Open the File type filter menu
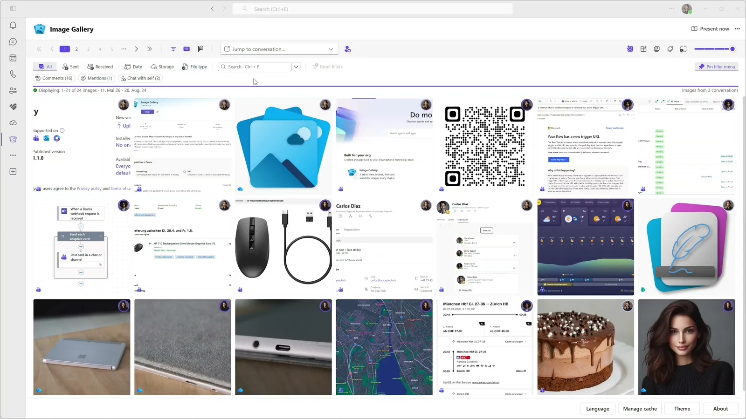The height and width of the screenshot is (419, 746). pyautogui.click(x=194, y=67)
